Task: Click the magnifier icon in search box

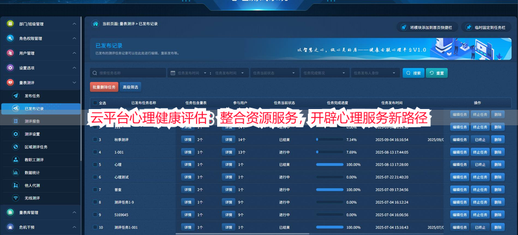Action: pos(95,73)
